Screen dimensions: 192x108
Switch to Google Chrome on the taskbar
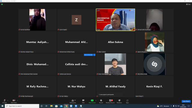tap(66, 106)
